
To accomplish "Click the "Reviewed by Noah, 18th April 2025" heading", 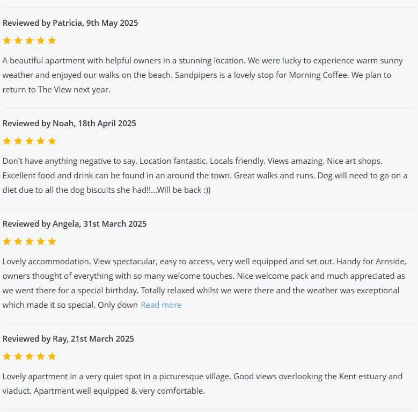I will click(69, 124).
